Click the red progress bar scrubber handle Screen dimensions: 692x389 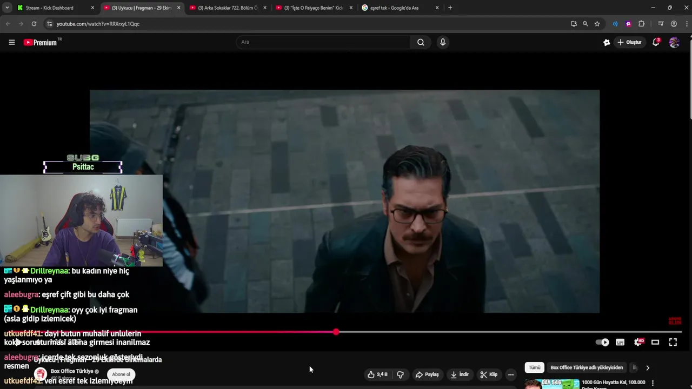tap(336, 332)
